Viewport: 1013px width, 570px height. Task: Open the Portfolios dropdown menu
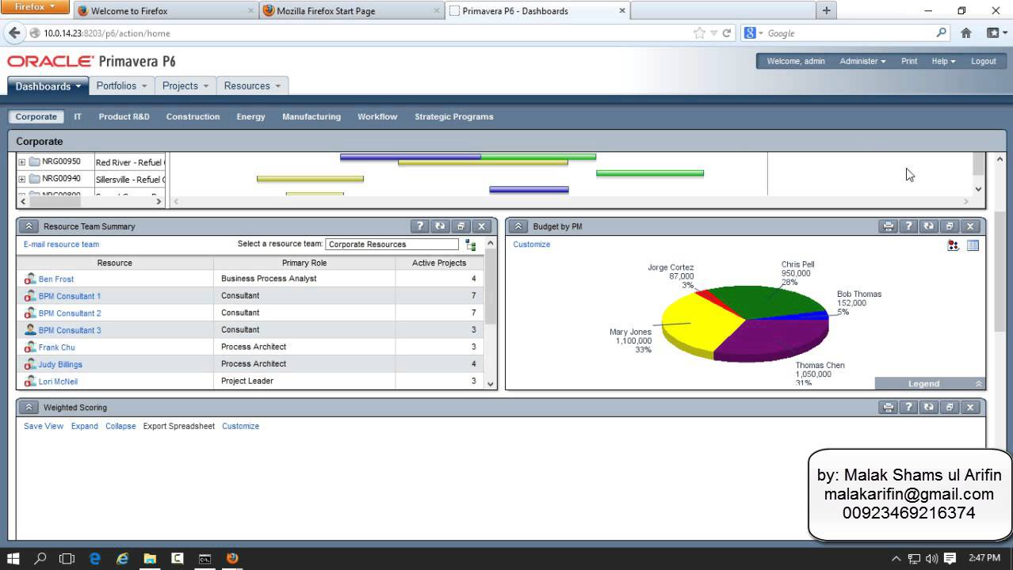click(x=121, y=85)
